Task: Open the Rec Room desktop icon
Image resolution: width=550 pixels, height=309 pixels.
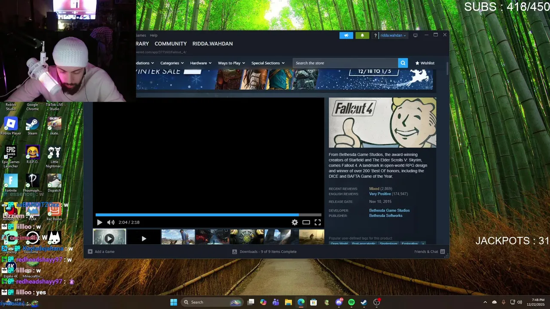Action: (x=54, y=212)
